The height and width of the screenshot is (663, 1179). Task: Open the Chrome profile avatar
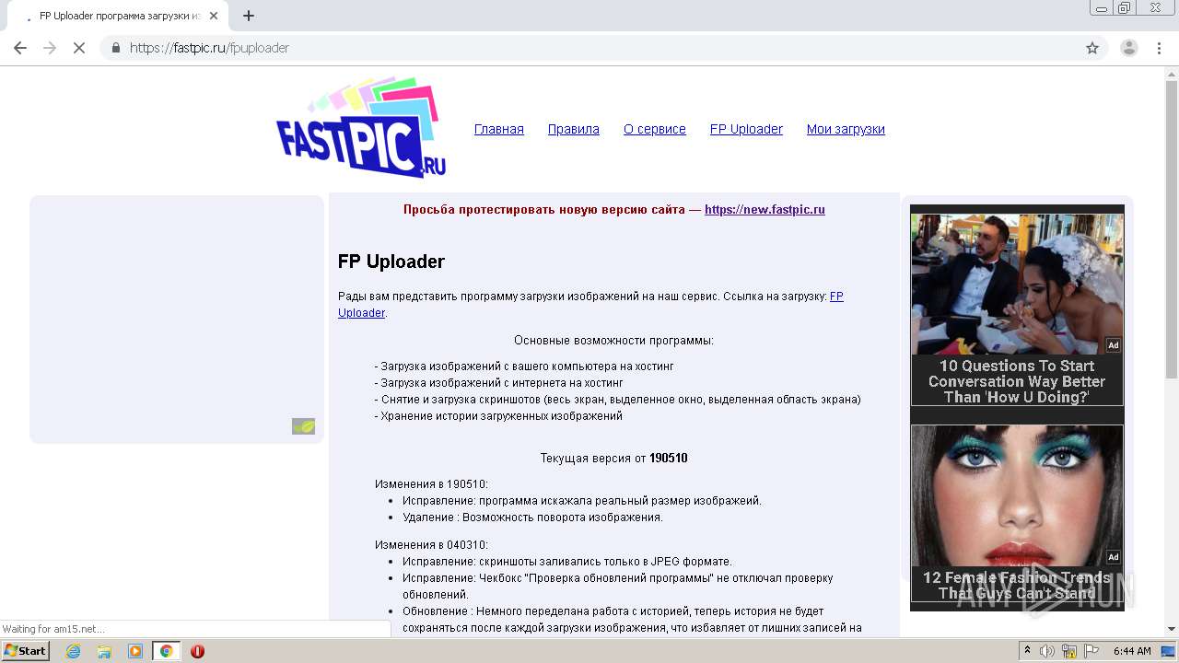[1129, 48]
